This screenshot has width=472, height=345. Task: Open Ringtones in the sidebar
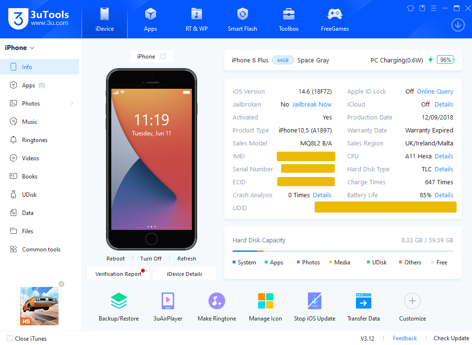pyautogui.click(x=39, y=140)
